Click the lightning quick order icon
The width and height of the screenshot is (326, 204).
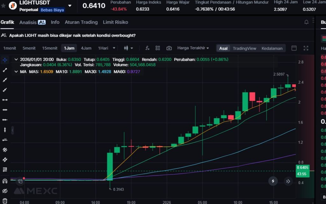click(273, 181)
